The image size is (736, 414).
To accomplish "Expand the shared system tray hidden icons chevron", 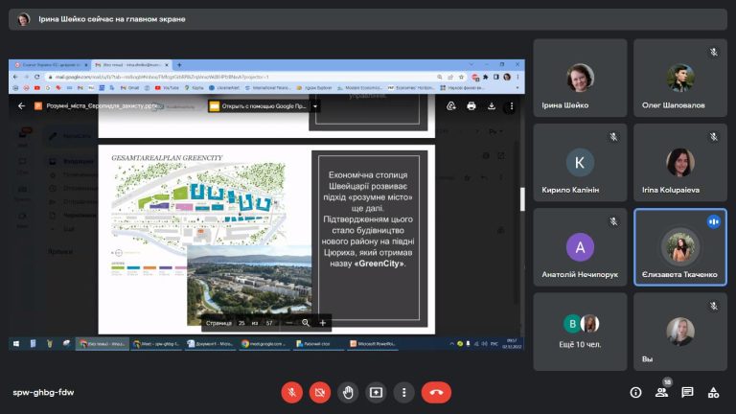I will click(x=451, y=344).
